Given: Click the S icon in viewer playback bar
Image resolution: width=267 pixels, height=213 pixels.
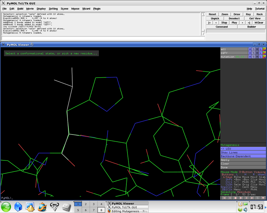Looking at the screenshot, I should 258,198.
